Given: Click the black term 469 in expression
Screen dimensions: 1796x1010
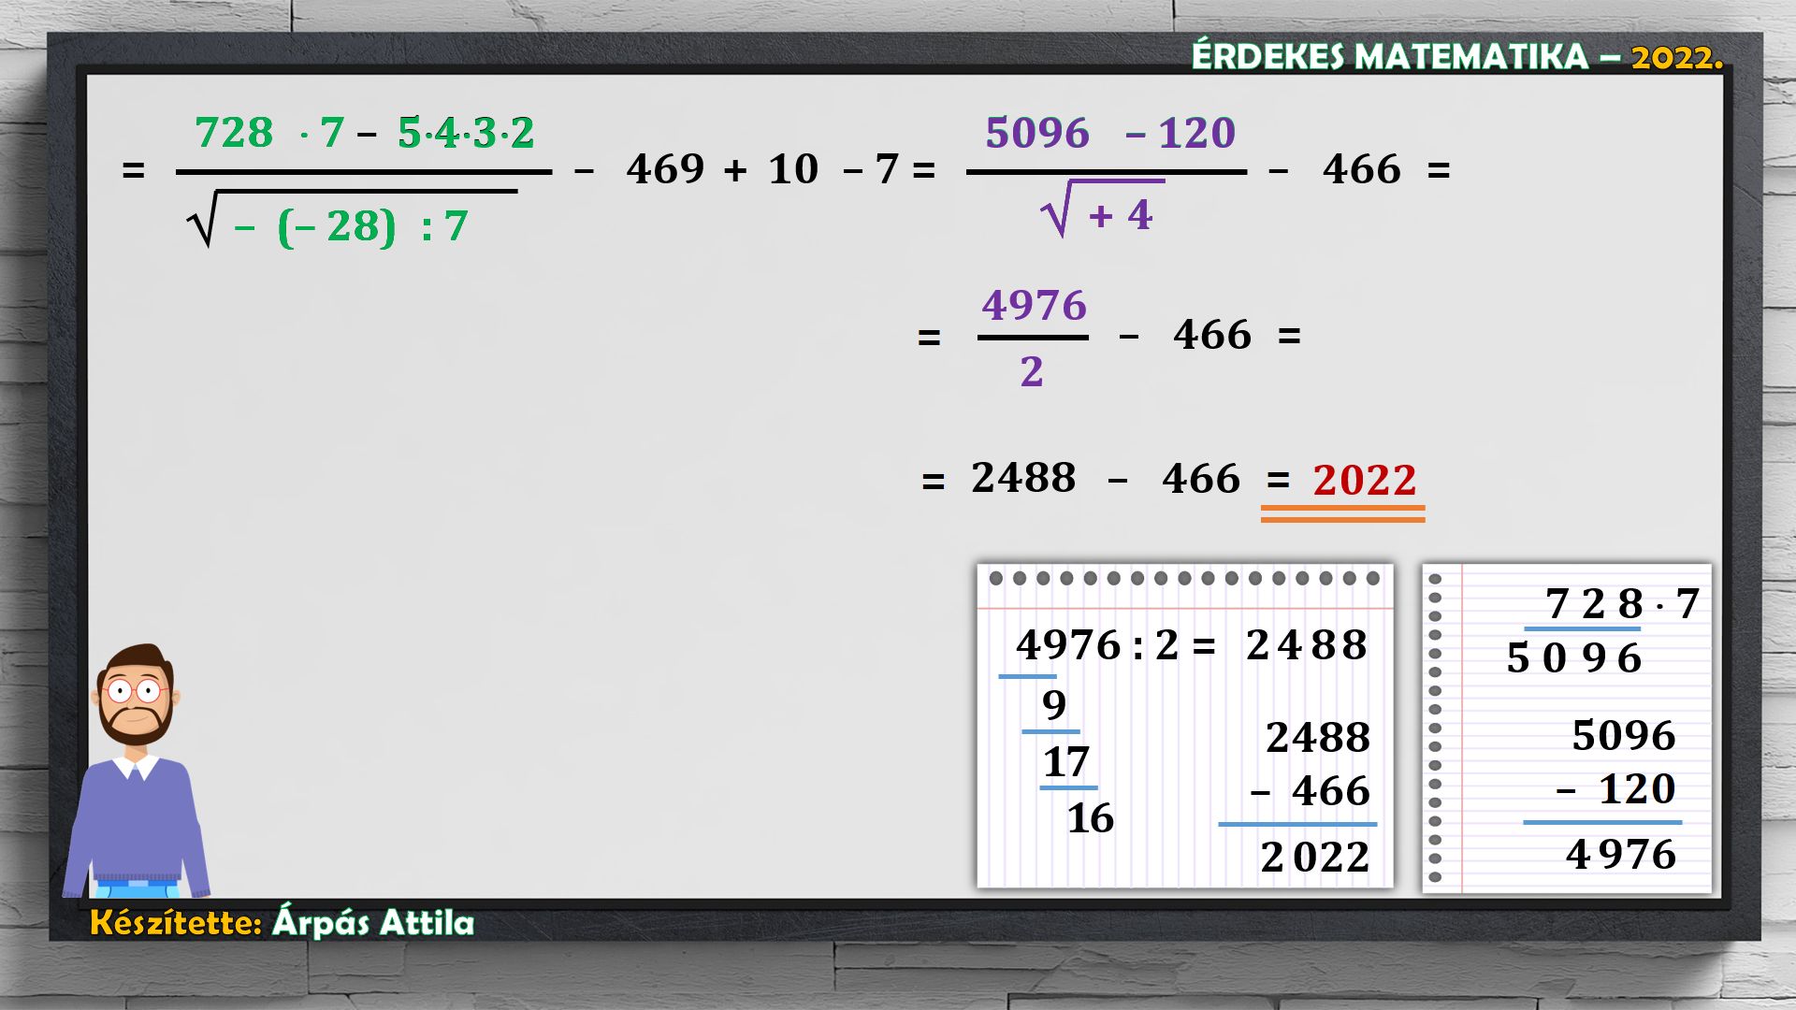Looking at the screenshot, I should coord(665,169).
